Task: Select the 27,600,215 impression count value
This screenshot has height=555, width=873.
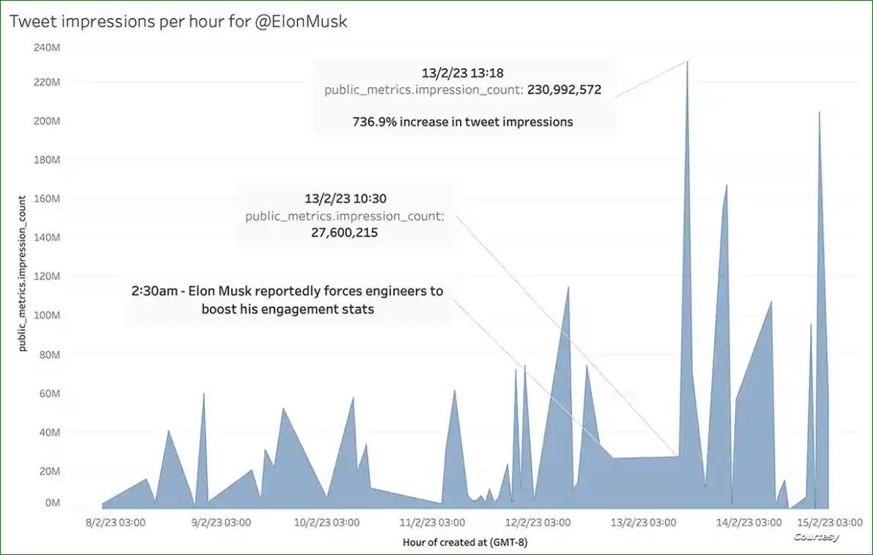Action: [x=344, y=232]
